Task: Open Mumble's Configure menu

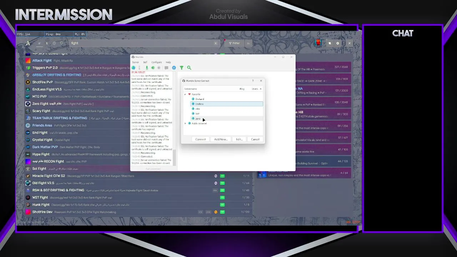Action: (x=156, y=62)
